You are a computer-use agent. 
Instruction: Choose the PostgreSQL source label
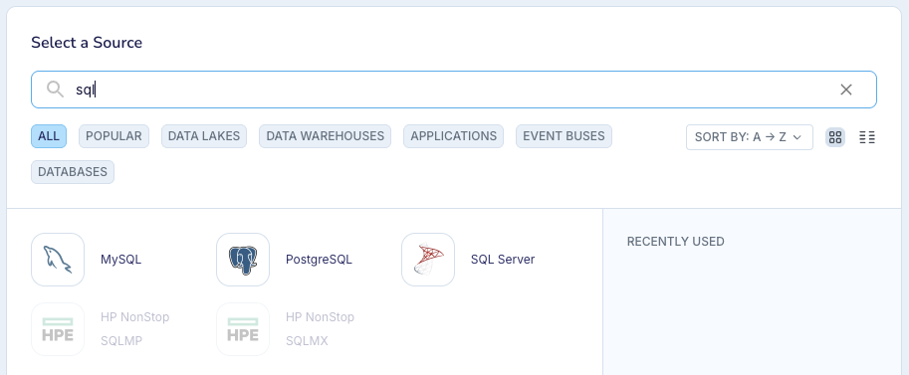tap(319, 260)
